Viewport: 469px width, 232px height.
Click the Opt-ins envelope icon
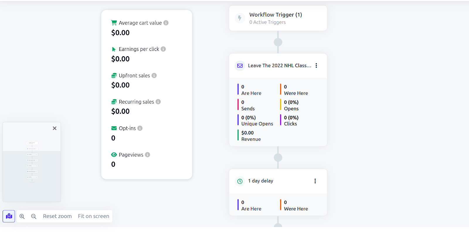pyautogui.click(x=114, y=128)
